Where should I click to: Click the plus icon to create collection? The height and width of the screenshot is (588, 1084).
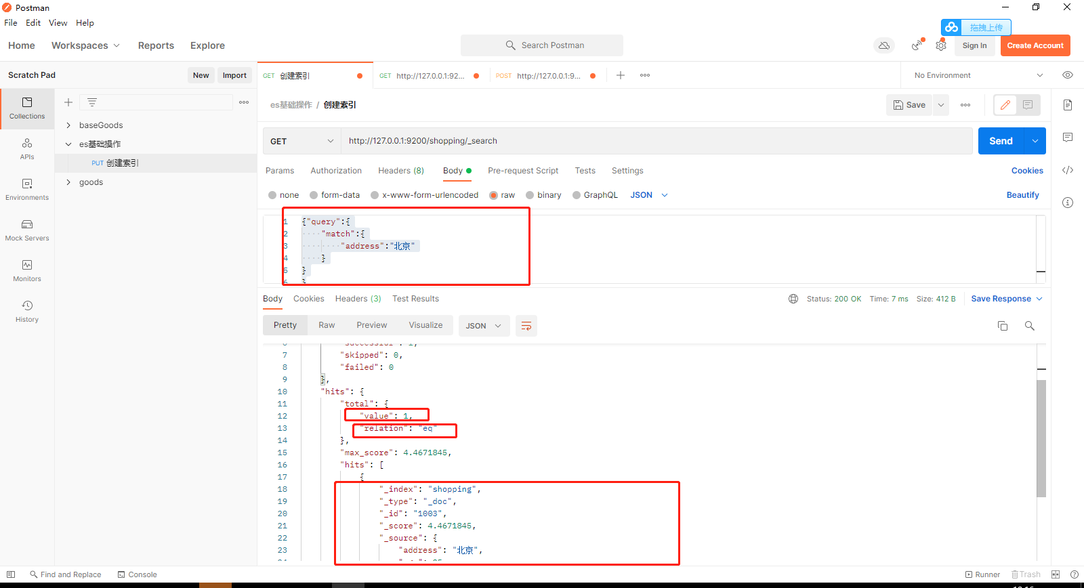pyautogui.click(x=68, y=102)
